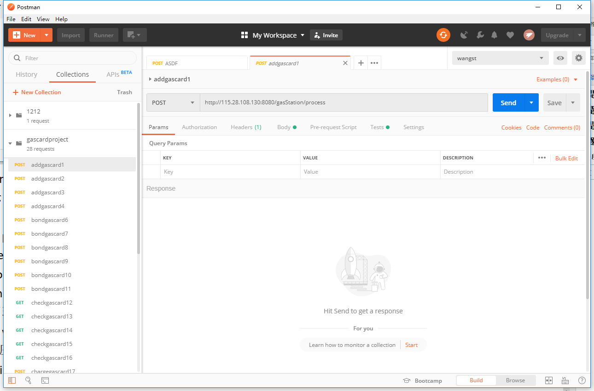The height and width of the screenshot is (391, 594).
Task: Switch to the History tab
Action: coord(26,74)
